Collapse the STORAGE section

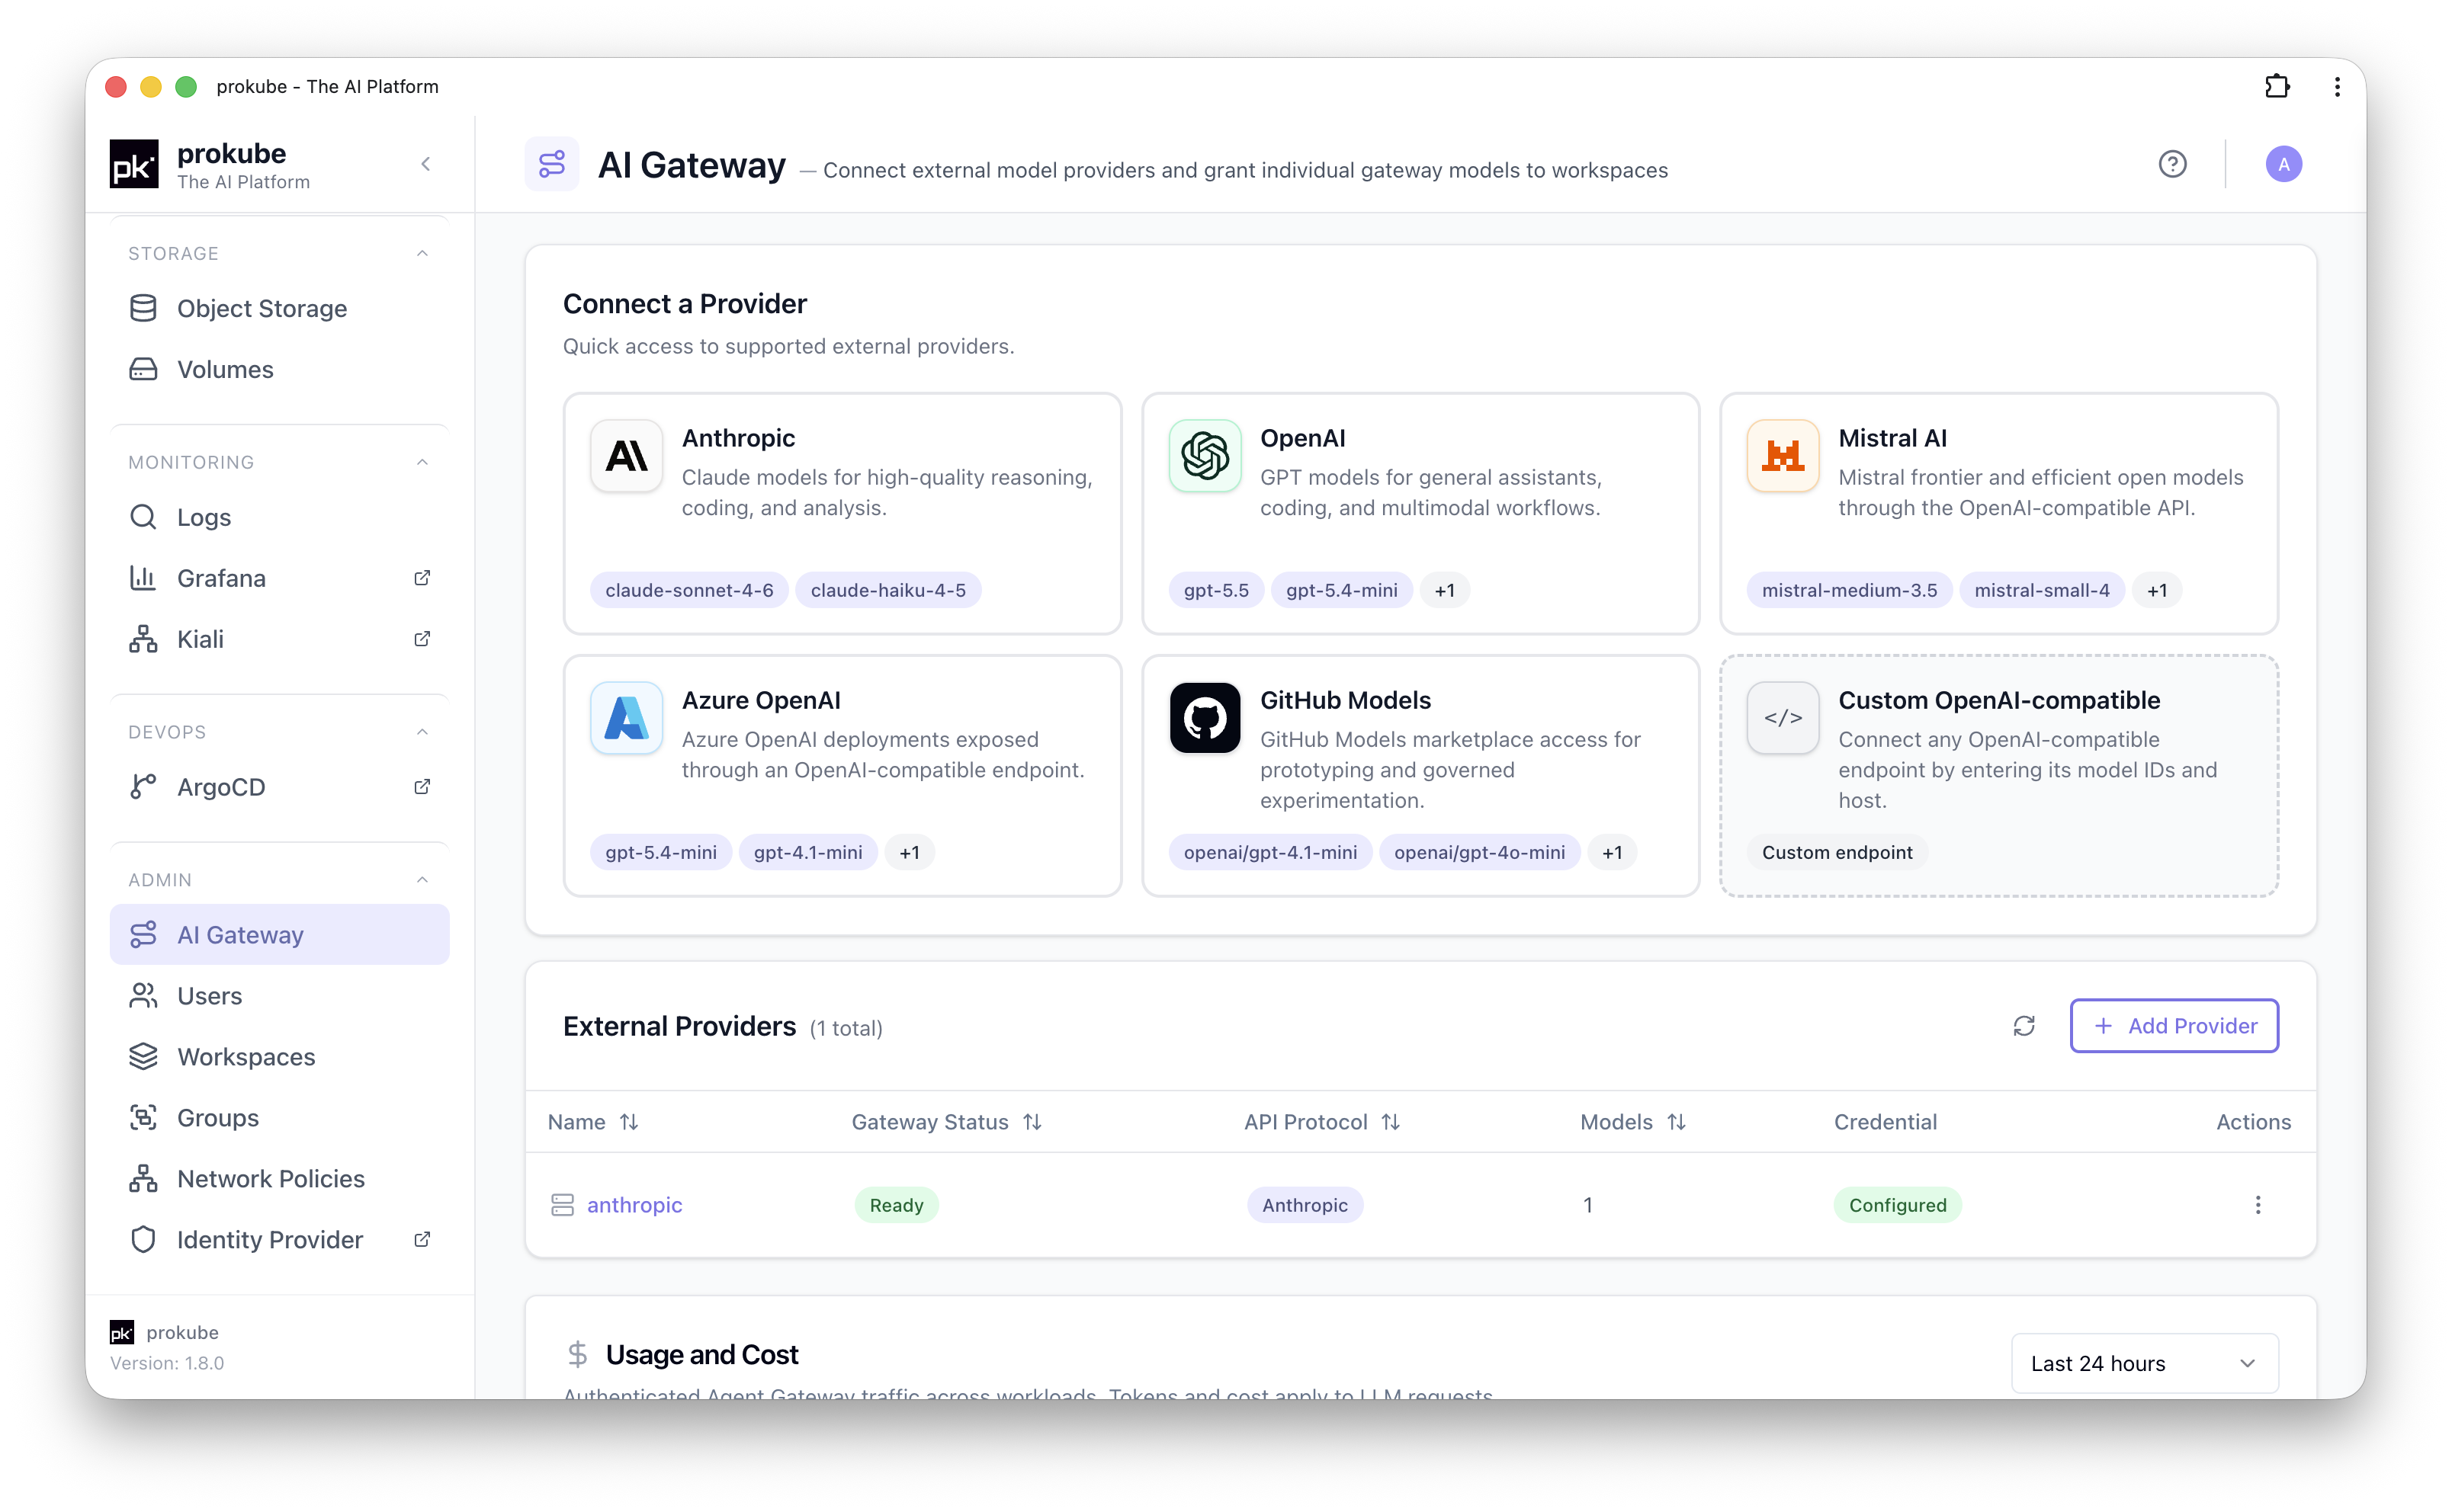click(x=422, y=254)
